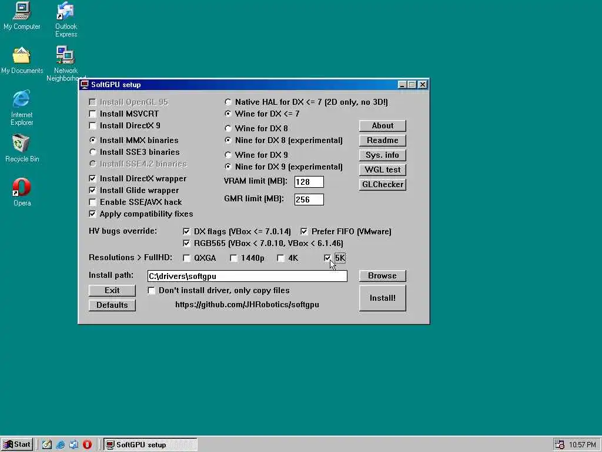602x452 pixels.
Task: Launch GLChecker button
Action: (382, 184)
